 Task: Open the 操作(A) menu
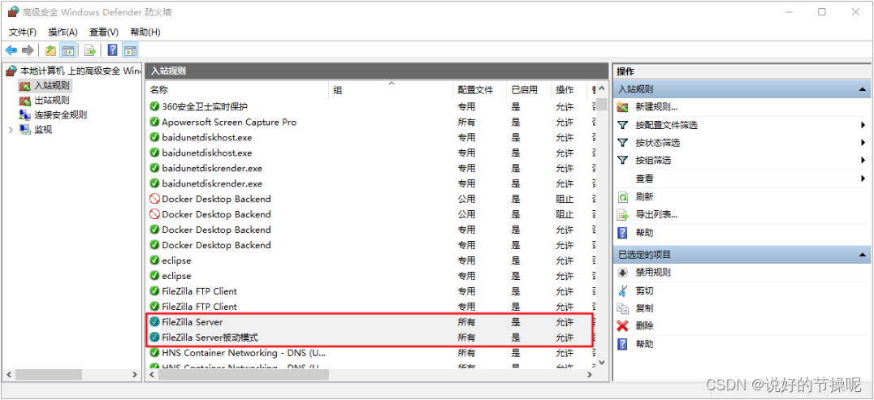[63, 32]
